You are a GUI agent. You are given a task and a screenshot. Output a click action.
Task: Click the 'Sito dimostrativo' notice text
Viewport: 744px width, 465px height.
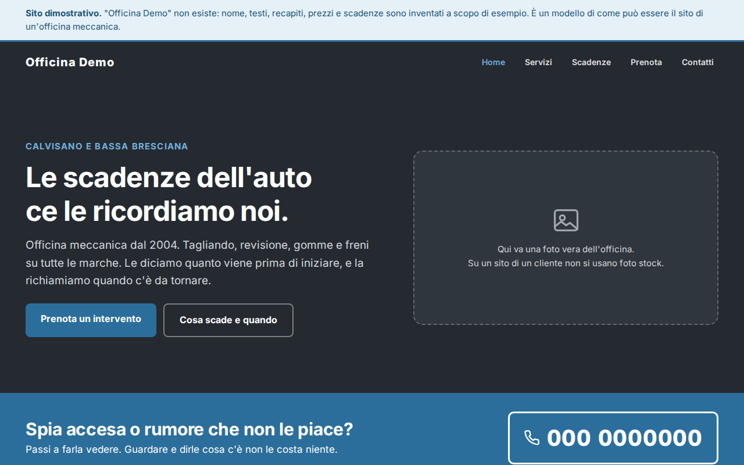point(364,20)
